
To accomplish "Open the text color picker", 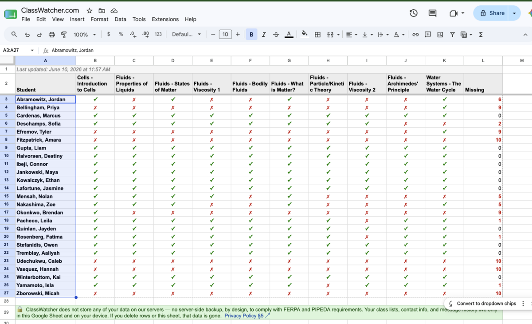I will coord(289,34).
